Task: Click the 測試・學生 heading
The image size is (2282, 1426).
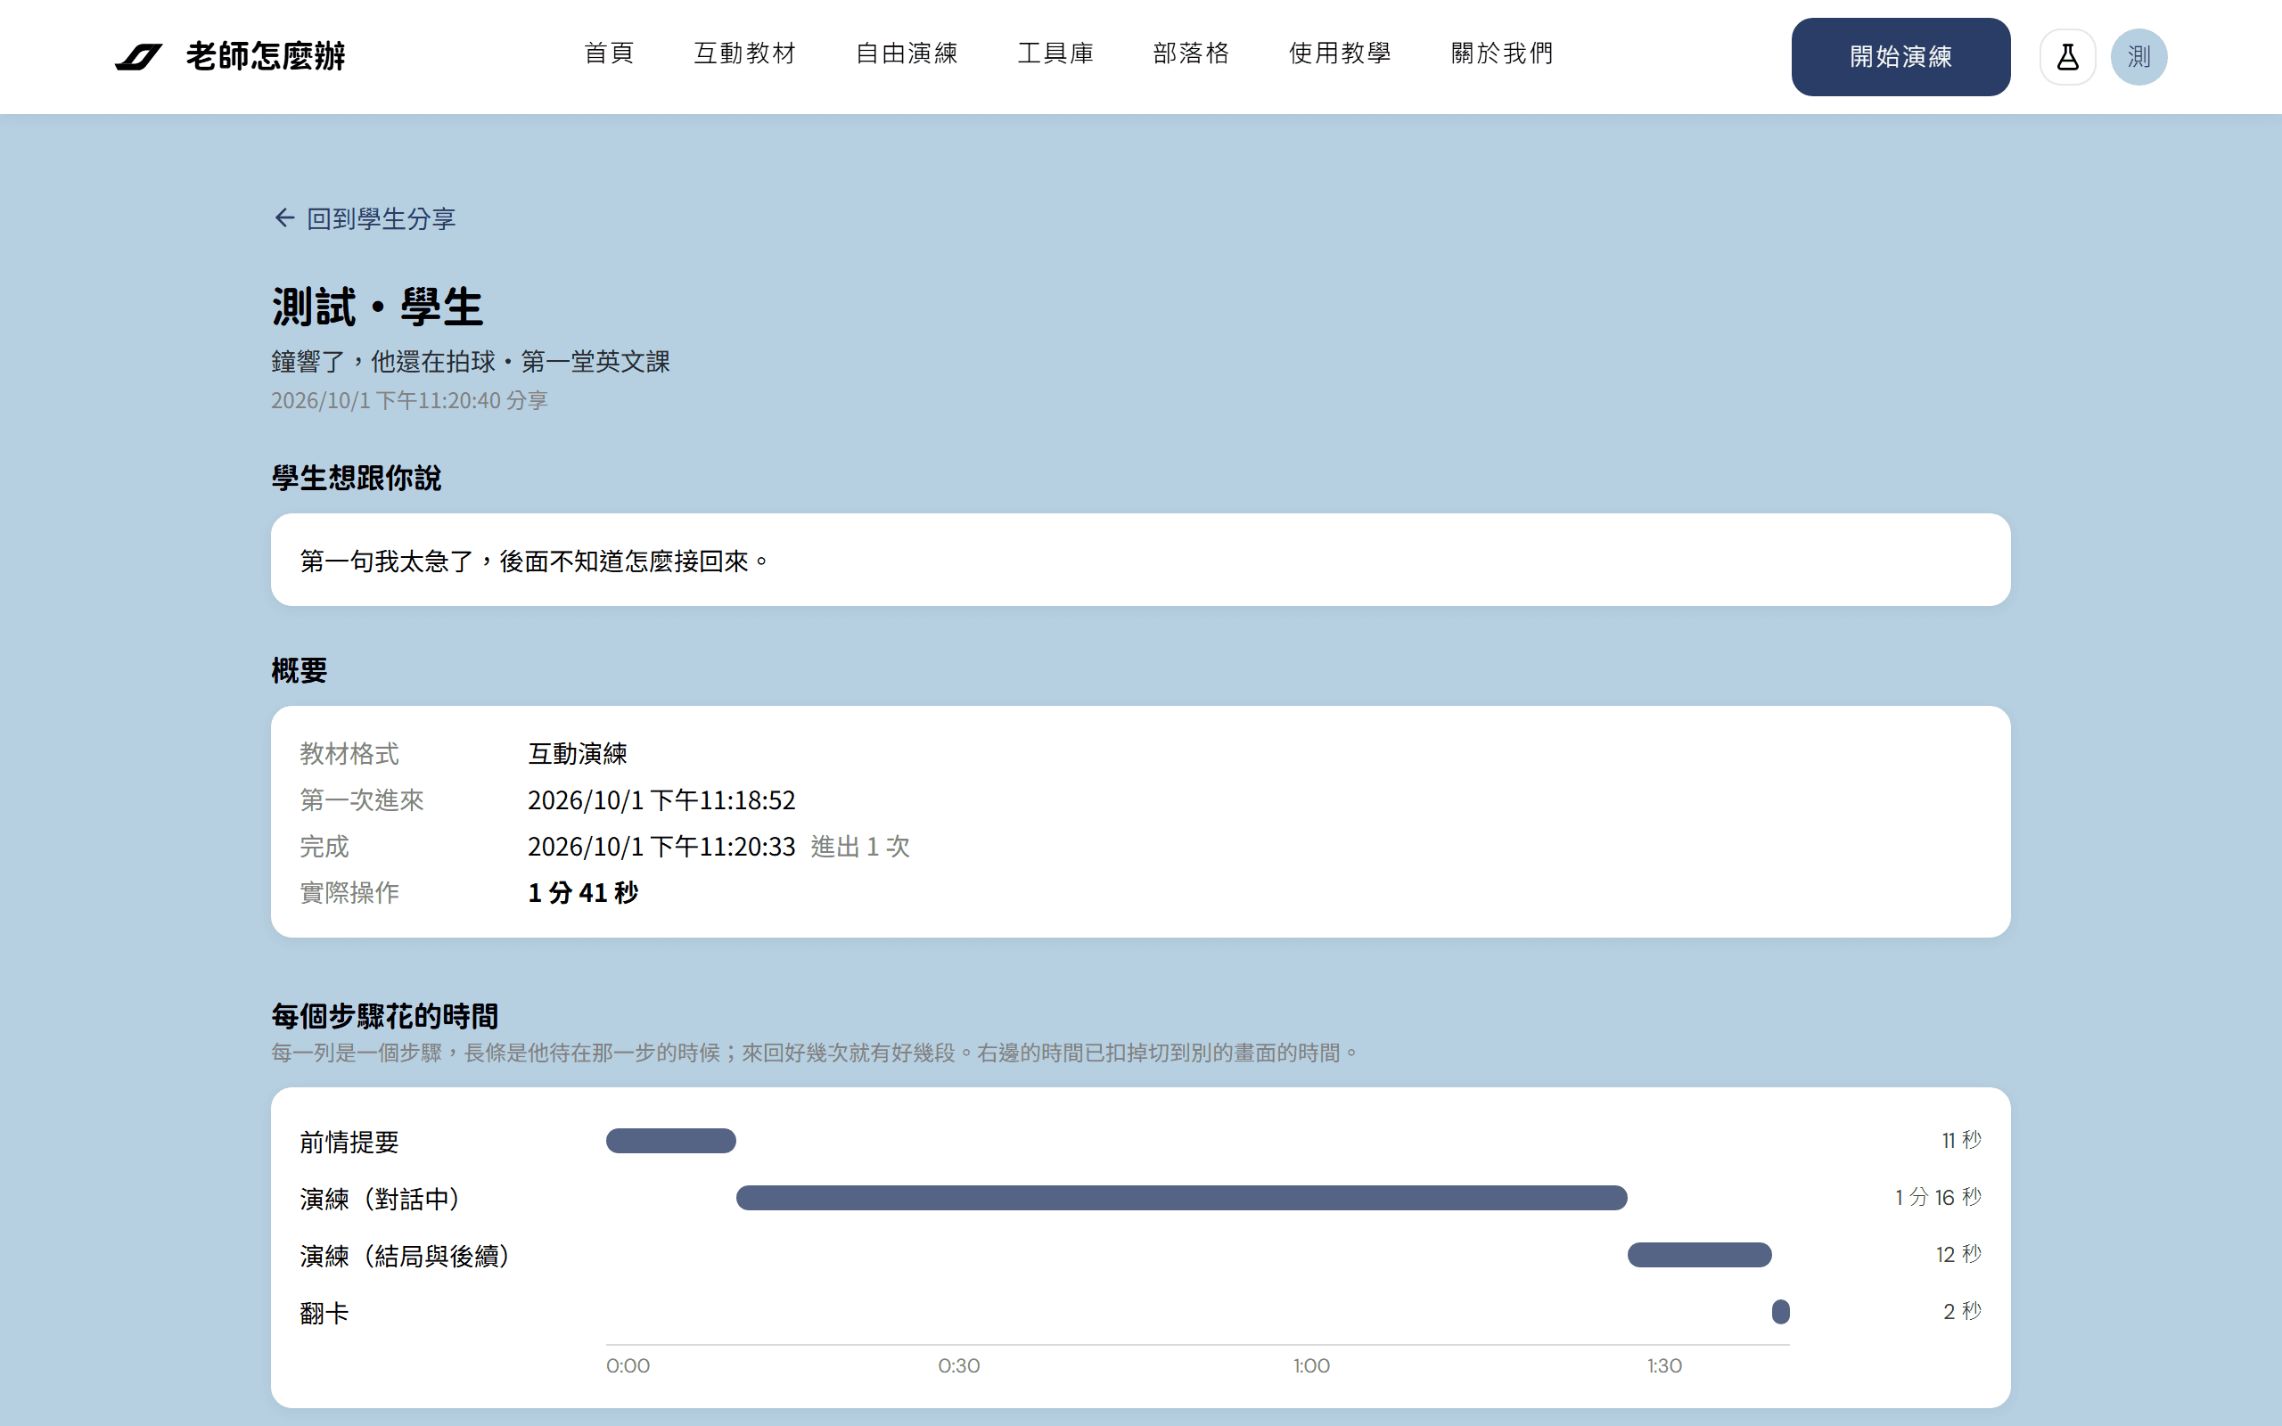Action: (377, 307)
